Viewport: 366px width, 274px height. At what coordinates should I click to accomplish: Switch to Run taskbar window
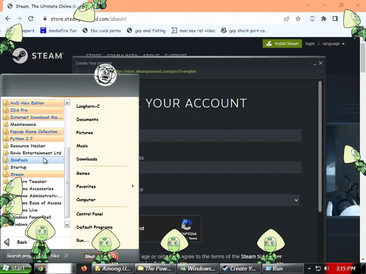(x=283, y=268)
